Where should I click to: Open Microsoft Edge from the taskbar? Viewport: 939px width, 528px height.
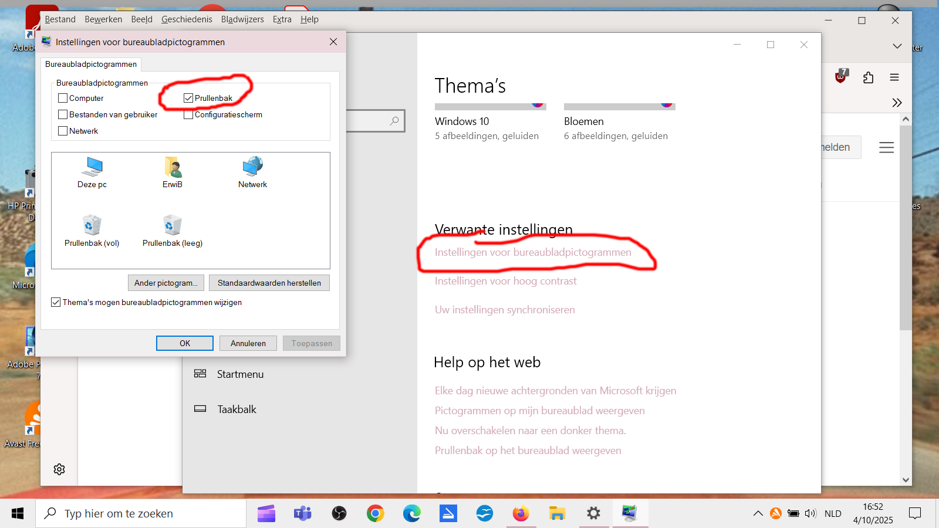[412, 513]
